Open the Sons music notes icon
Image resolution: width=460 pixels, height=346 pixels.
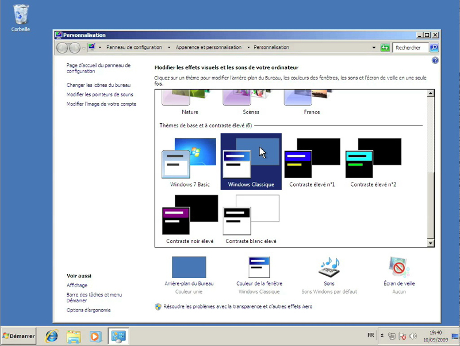329,267
